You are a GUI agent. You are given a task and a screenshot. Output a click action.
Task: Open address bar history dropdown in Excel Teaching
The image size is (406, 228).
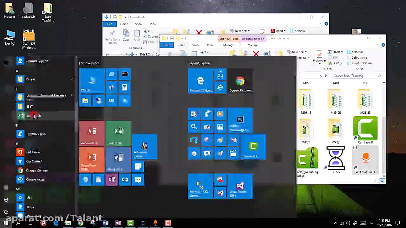(x=321, y=76)
